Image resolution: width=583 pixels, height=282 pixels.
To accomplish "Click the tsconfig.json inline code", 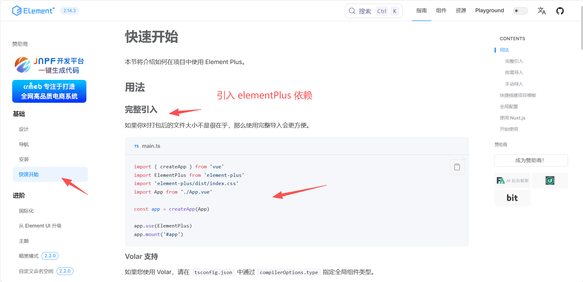I will pos(213,272).
